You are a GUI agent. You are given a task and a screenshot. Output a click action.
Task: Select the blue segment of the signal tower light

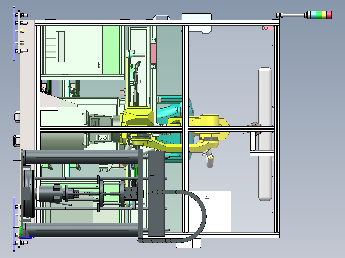pyautogui.click(x=313, y=15)
